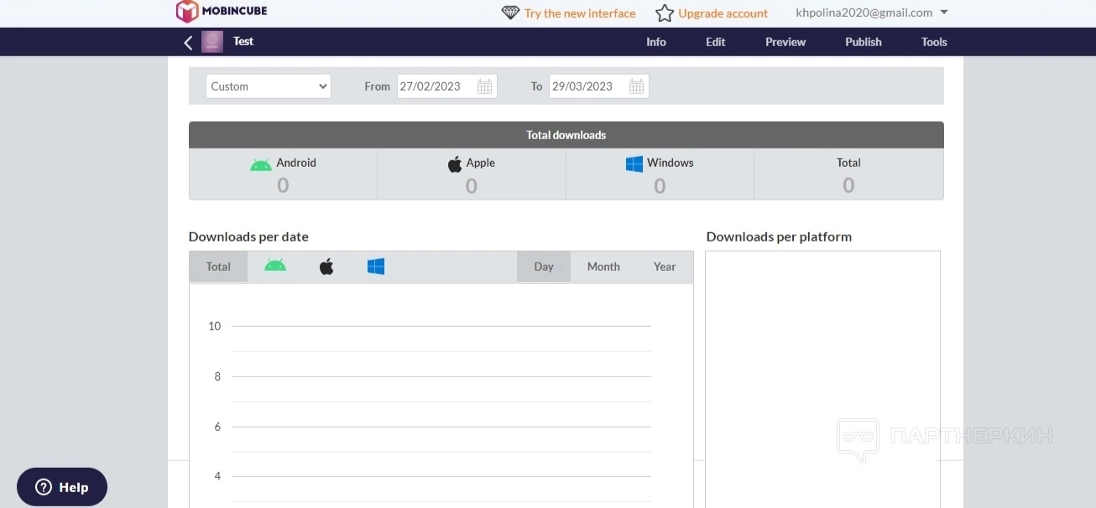Viewport: 1096px width, 508px height.
Task: Open the To date calendar icon
Action: tap(636, 86)
